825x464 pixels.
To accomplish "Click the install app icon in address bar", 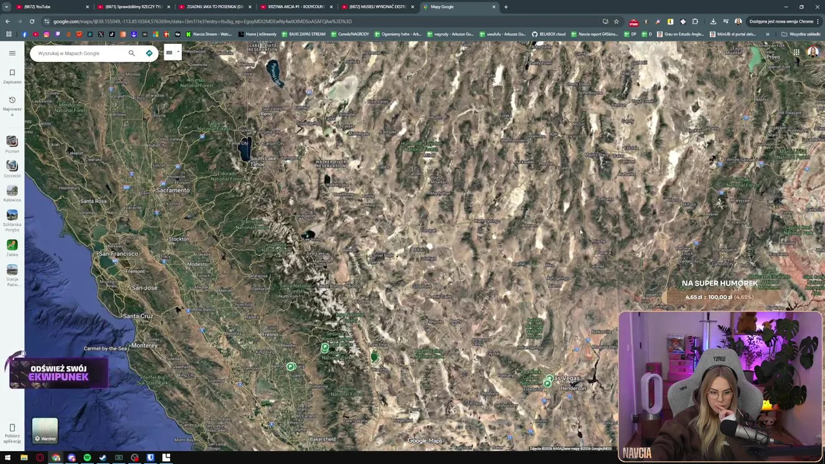I will click(605, 21).
